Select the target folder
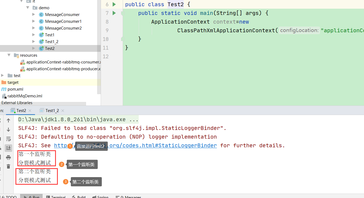The image size is (364, 198). tap(13, 82)
